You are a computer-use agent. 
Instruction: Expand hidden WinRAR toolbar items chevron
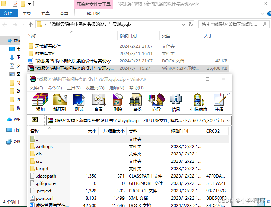[229, 94]
